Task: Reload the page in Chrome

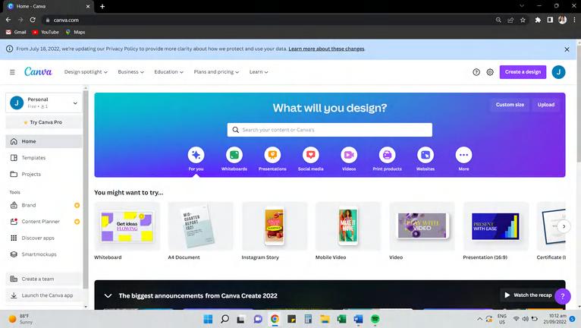Action: (33, 20)
